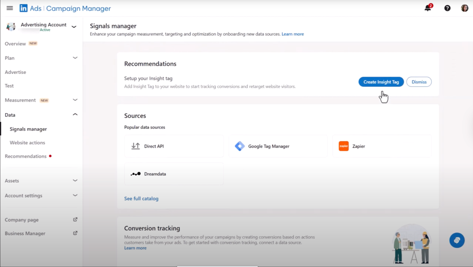This screenshot has width=473, height=267.
Task: Go to Signals manager
Action: pyautogui.click(x=28, y=129)
